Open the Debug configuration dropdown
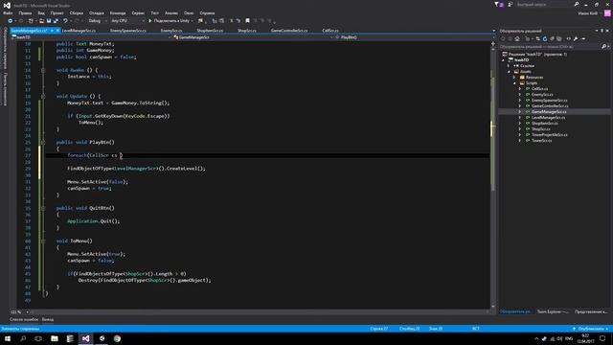 (x=98, y=21)
